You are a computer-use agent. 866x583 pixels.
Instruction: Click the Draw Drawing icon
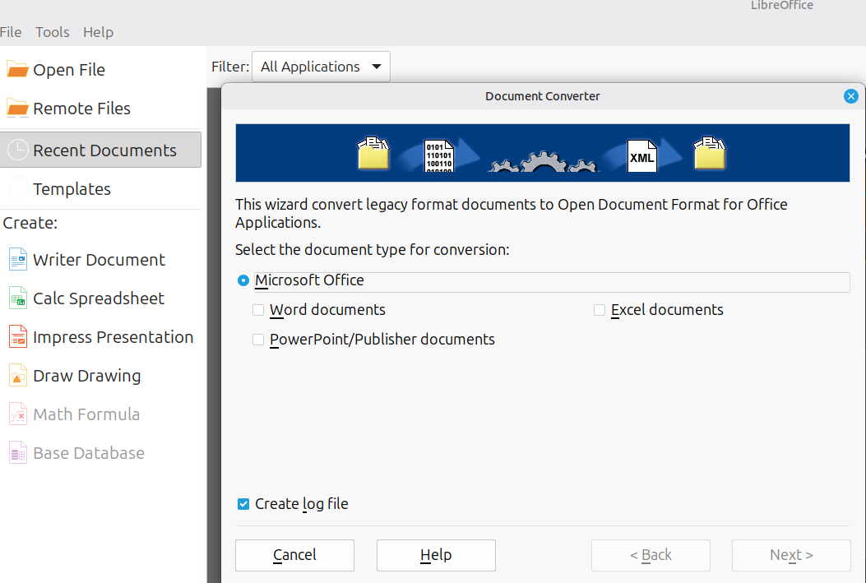[x=17, y=376]
